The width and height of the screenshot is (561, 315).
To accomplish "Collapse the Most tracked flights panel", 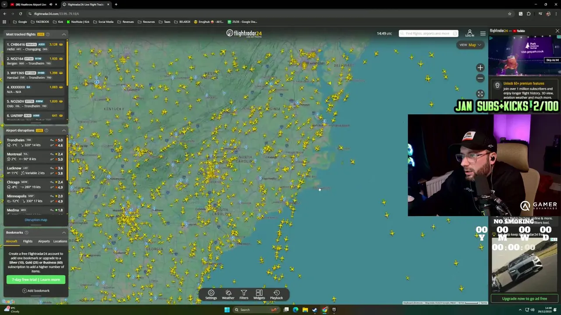I will click(x=64, y=34).
